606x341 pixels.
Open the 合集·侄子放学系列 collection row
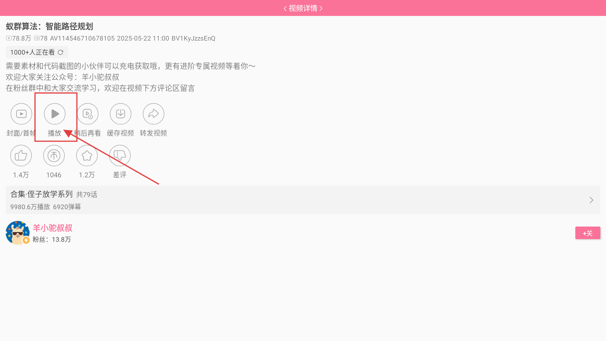pyautogui.click(x=303, y=200)
